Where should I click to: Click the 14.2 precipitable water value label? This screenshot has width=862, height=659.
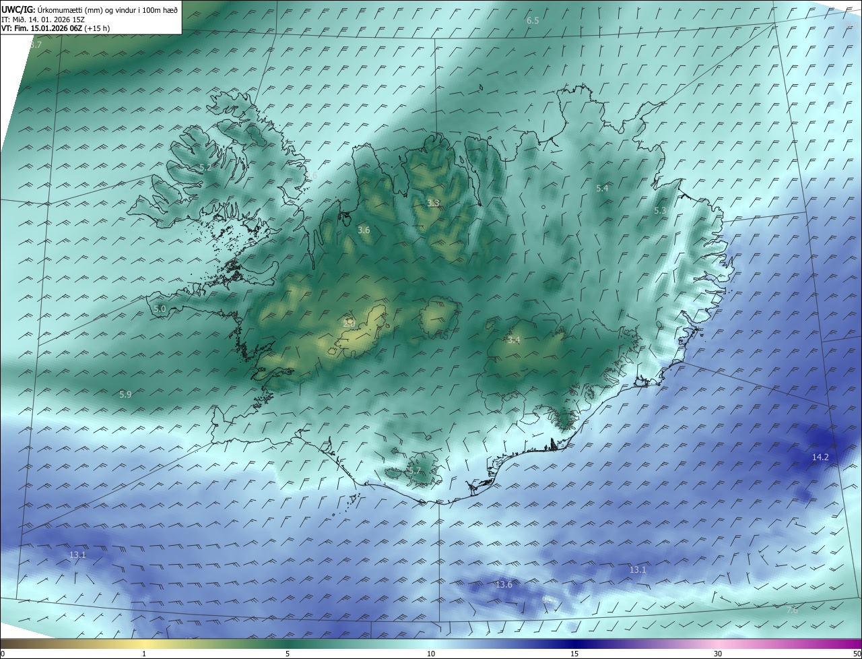click(820, 457)
